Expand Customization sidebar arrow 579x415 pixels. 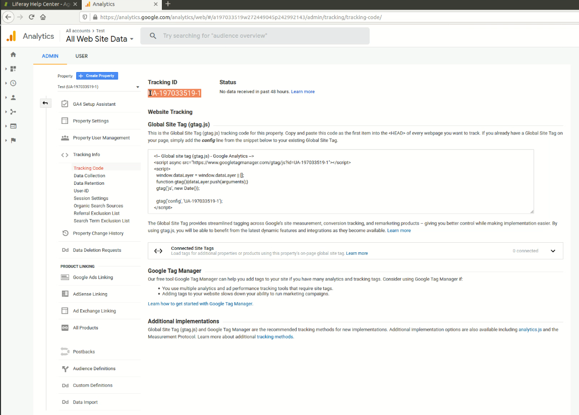6,69
